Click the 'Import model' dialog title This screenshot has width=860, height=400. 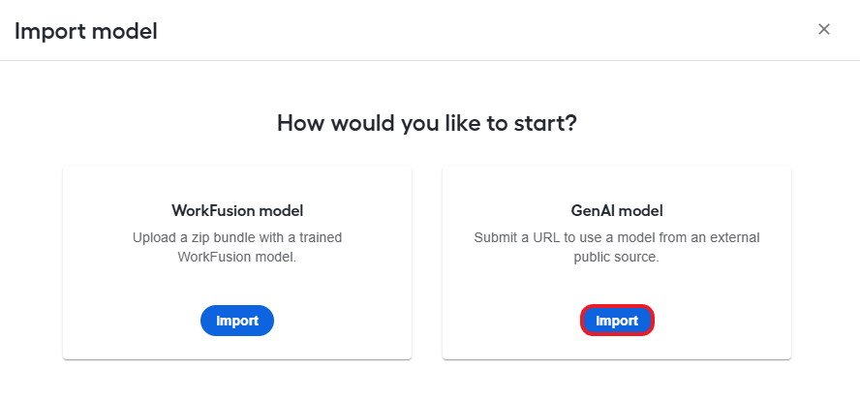[x=86, y=31]
